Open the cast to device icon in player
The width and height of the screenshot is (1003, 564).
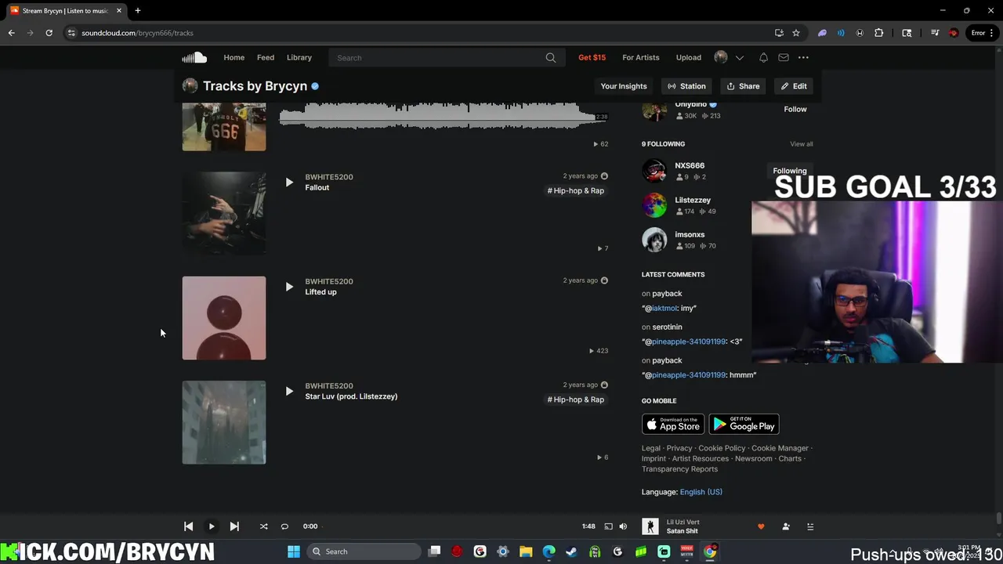pyautogui.click(x=608, y=526)
